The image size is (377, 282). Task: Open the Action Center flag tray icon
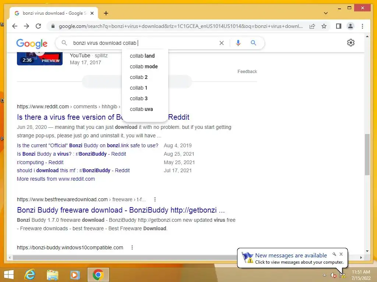pyautogui.click(x=342, y=275)
